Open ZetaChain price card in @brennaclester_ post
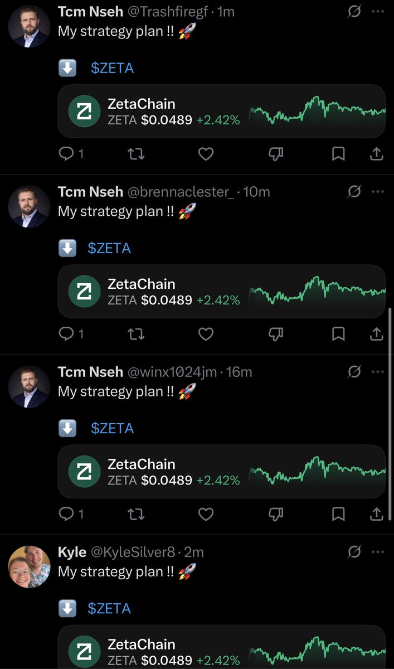394x669 pixels. (x=222, y=291)
